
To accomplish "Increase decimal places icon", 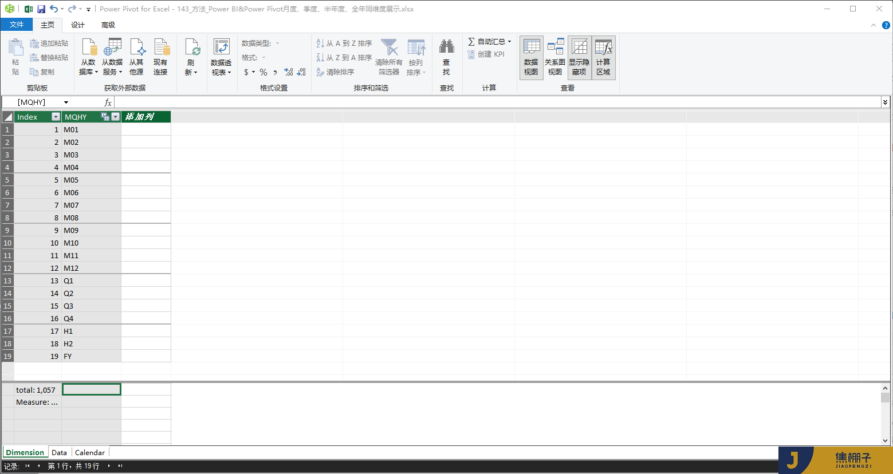I will [289, 72].
